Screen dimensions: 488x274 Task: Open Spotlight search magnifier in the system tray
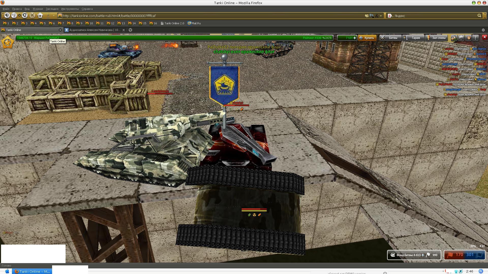pyautogui.click(x=481, y=271)
